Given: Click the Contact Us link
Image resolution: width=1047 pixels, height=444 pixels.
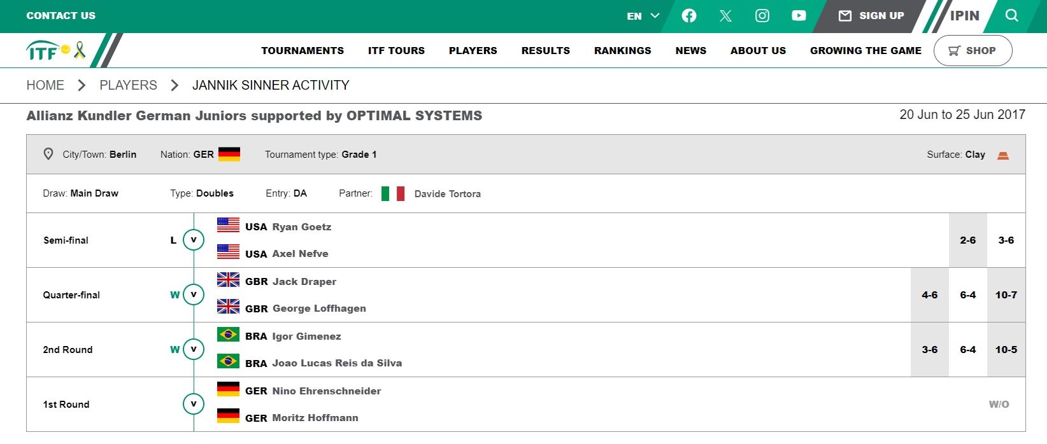Looking at the screenshot, I should [x=61, y=16].
